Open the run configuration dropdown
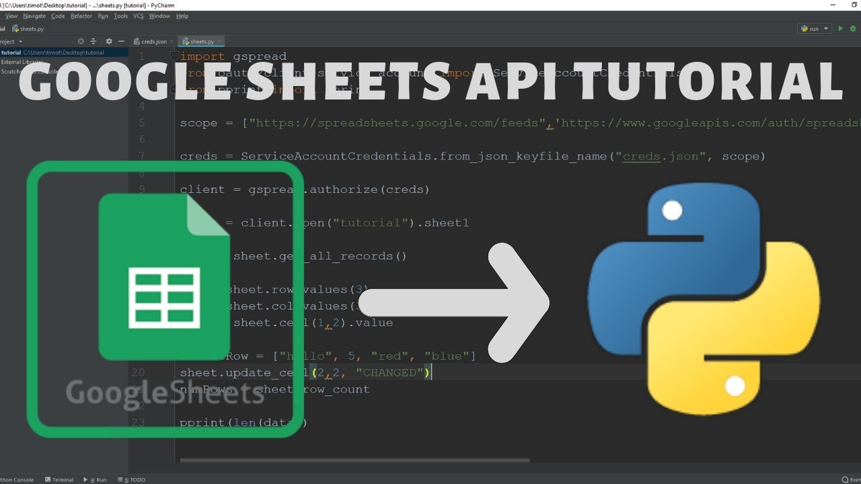This screenshot has height=484, width=861. tap(814, 28)
